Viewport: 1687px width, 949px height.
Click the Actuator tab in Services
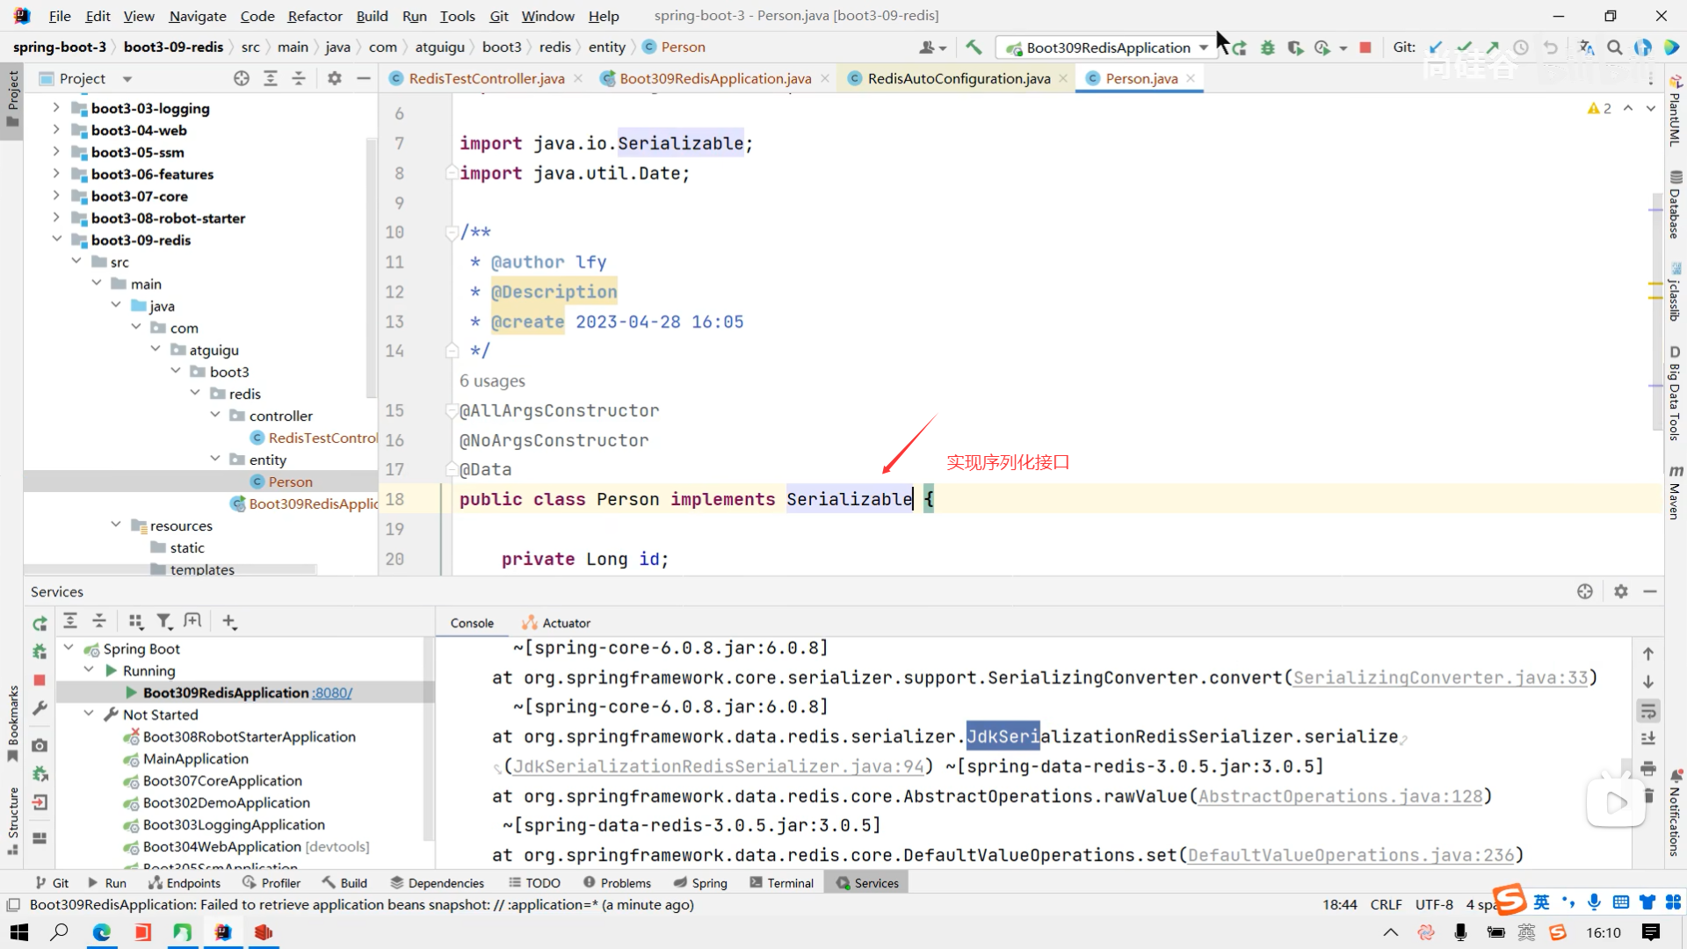click(565, 623)
